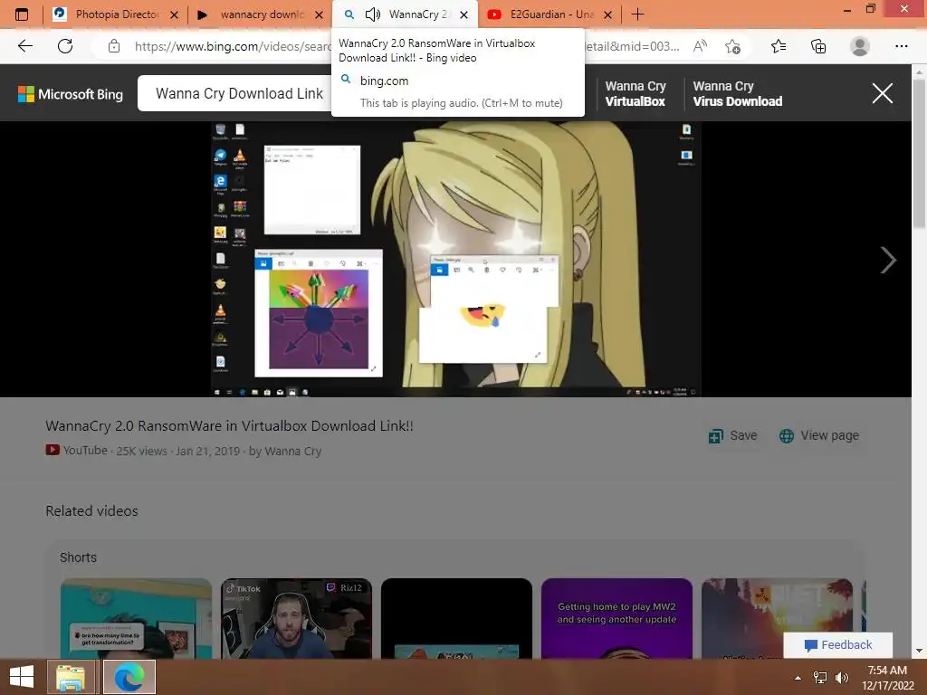
Task: Click the video title WannaCry 2.0 RansomWare
Action: click(229, 425)
